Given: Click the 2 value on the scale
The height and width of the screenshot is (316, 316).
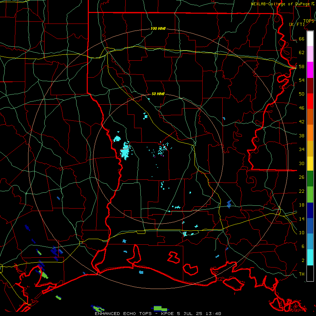Looking at the screenshot, I should (303, 260).
